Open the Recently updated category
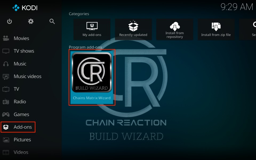Viewport: 256px width, 160px height. [133, 29]
